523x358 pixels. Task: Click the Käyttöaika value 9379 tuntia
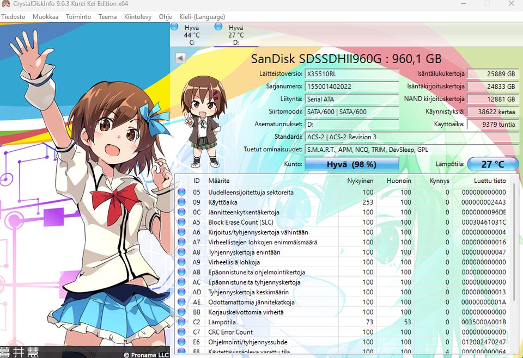(493, 125)
